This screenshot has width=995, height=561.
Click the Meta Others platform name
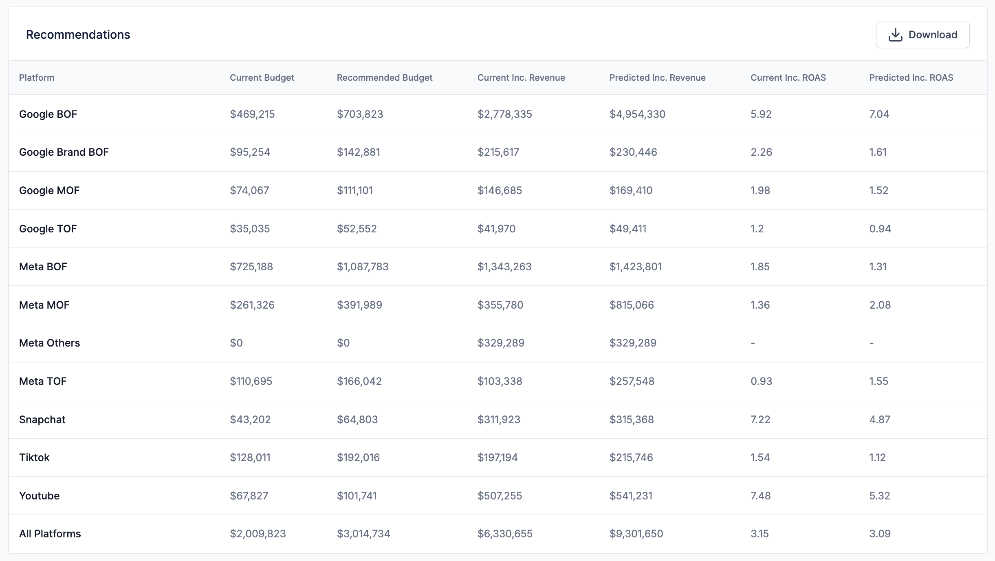click(50, 343)
